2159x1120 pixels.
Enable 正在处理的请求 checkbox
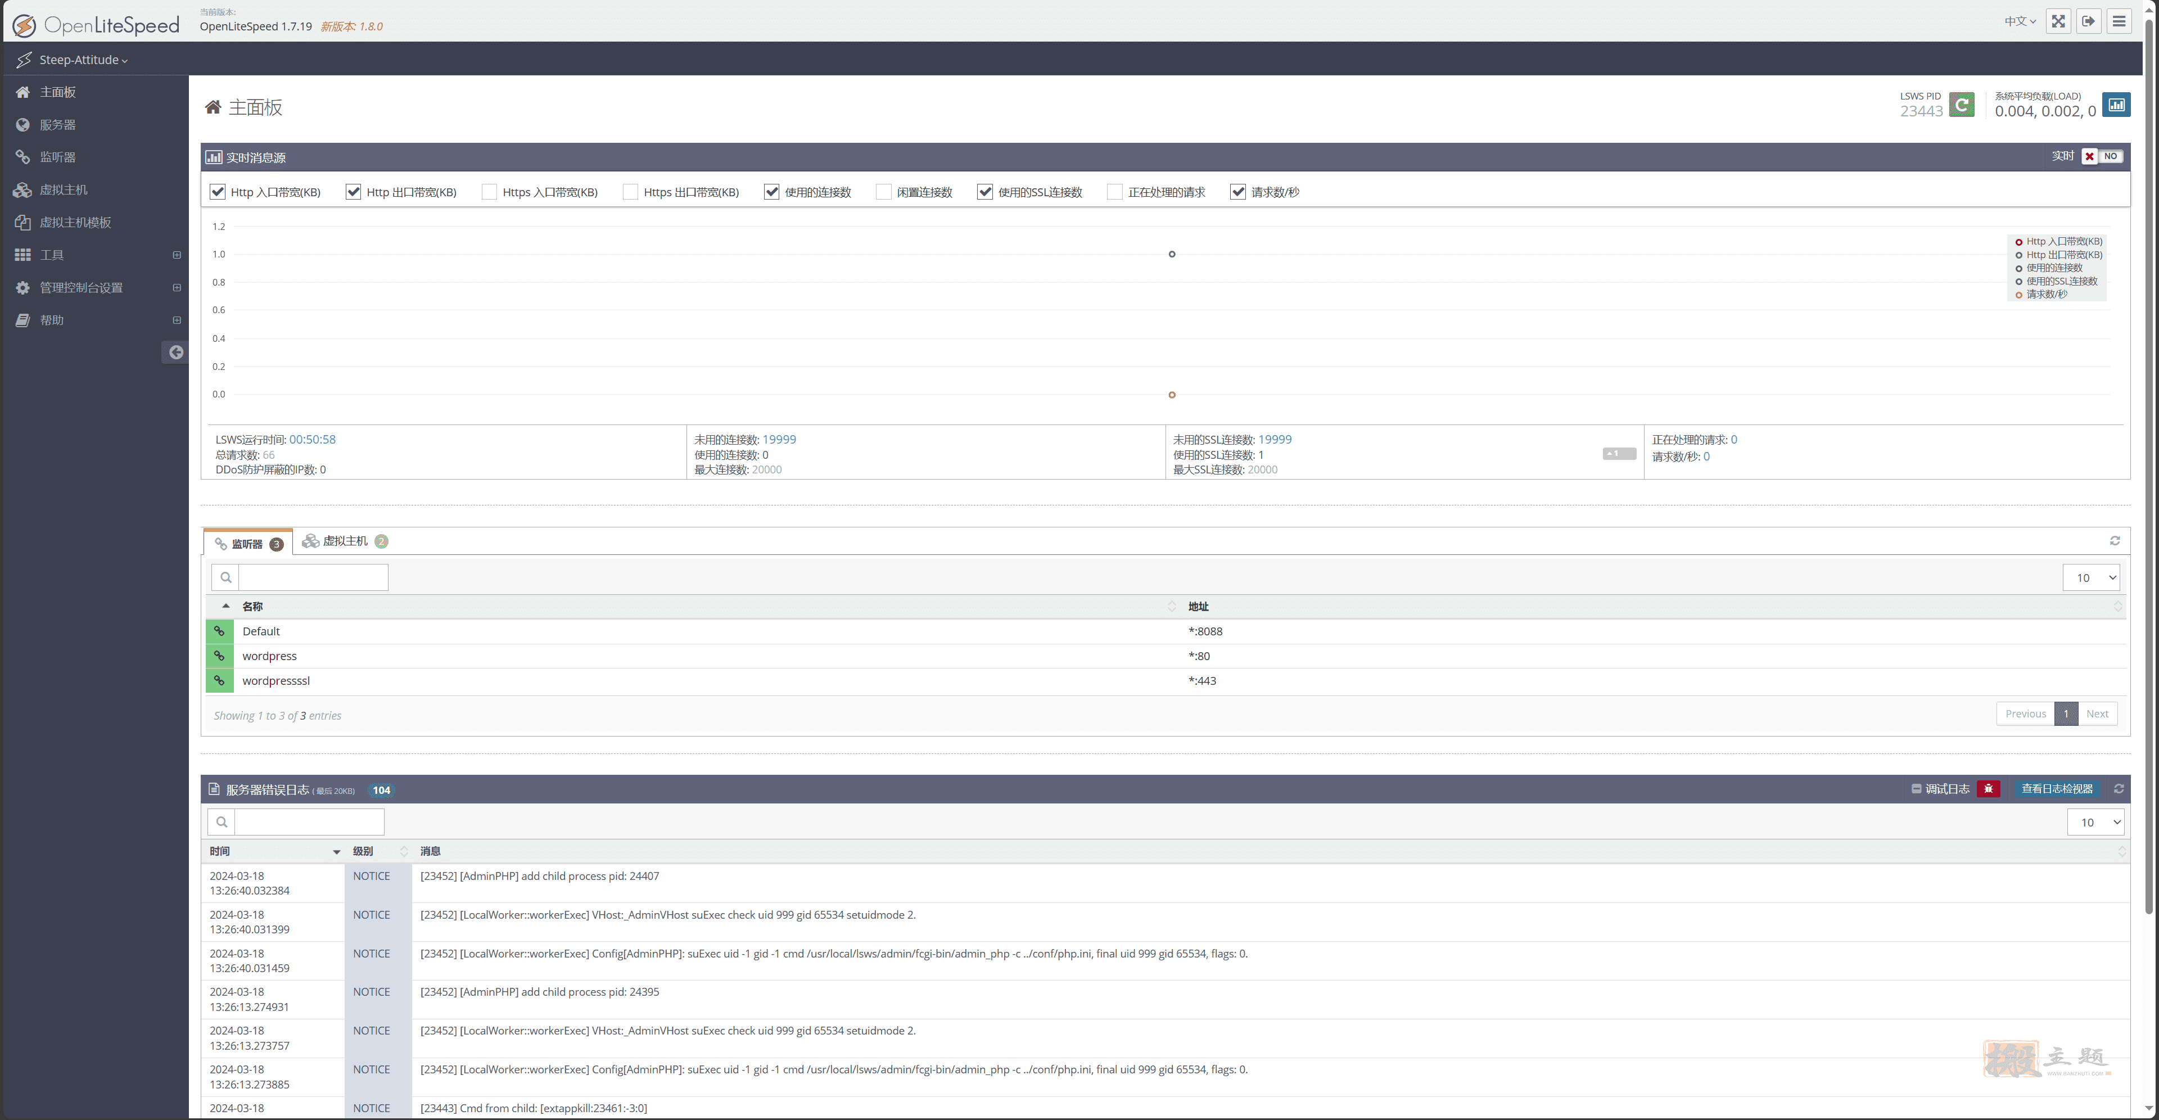tap(1115, 192)
